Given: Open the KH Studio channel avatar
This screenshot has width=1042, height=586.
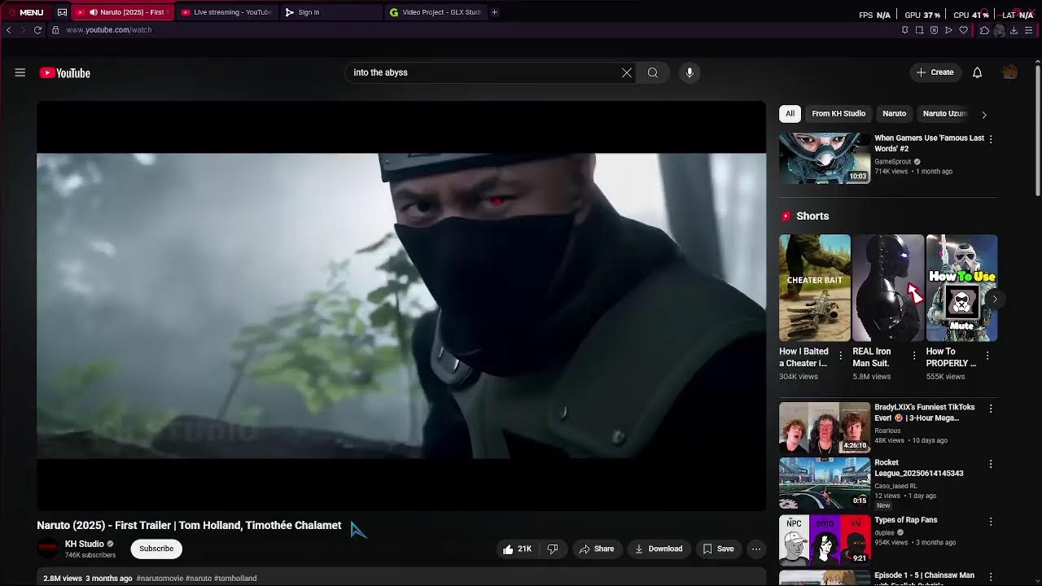Looking at the screenshot, I should (48, 549).
